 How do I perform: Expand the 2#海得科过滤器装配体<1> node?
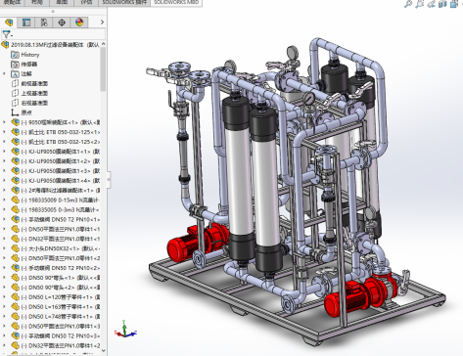tap(4, 190)
